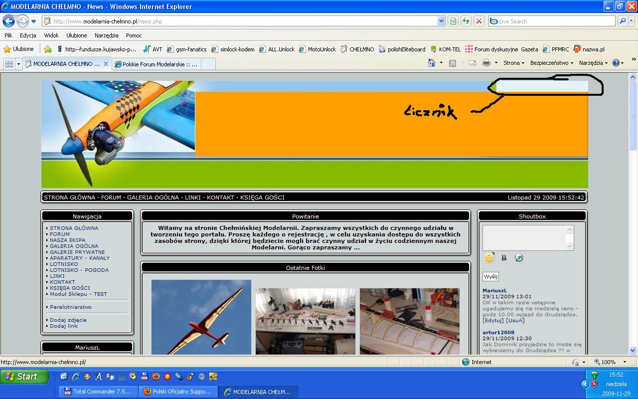Click the Compatibility View icon in address bar
638x399 pixels.
(453, 21)
